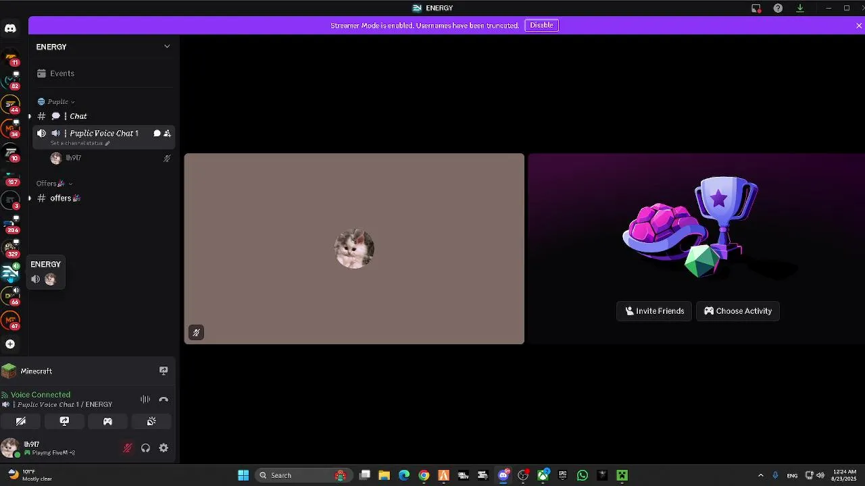Open the server icon with 44 badge
Screen dimensions: 865x486
10,104
